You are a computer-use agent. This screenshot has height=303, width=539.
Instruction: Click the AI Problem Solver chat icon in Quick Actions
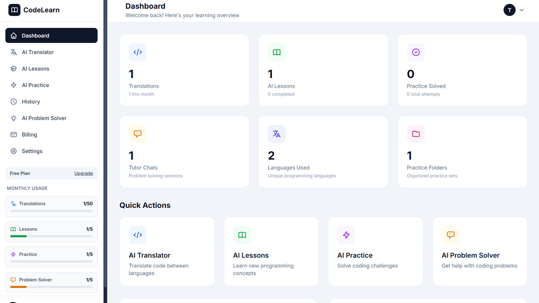[x=451, y=235]
